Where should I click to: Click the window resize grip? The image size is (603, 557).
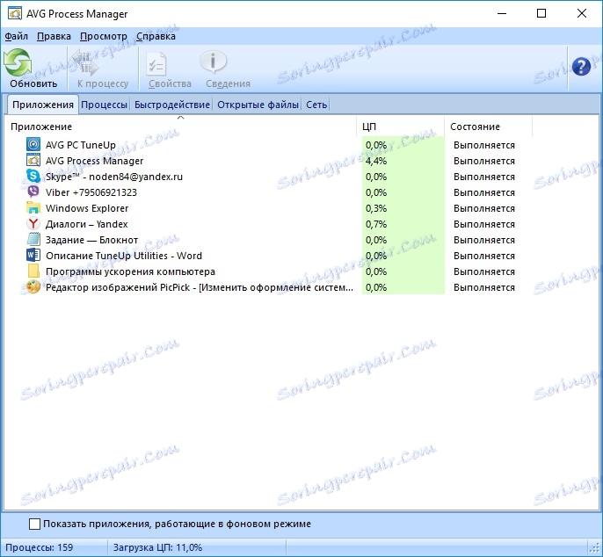pyautogui.click(x=595, y=549)
